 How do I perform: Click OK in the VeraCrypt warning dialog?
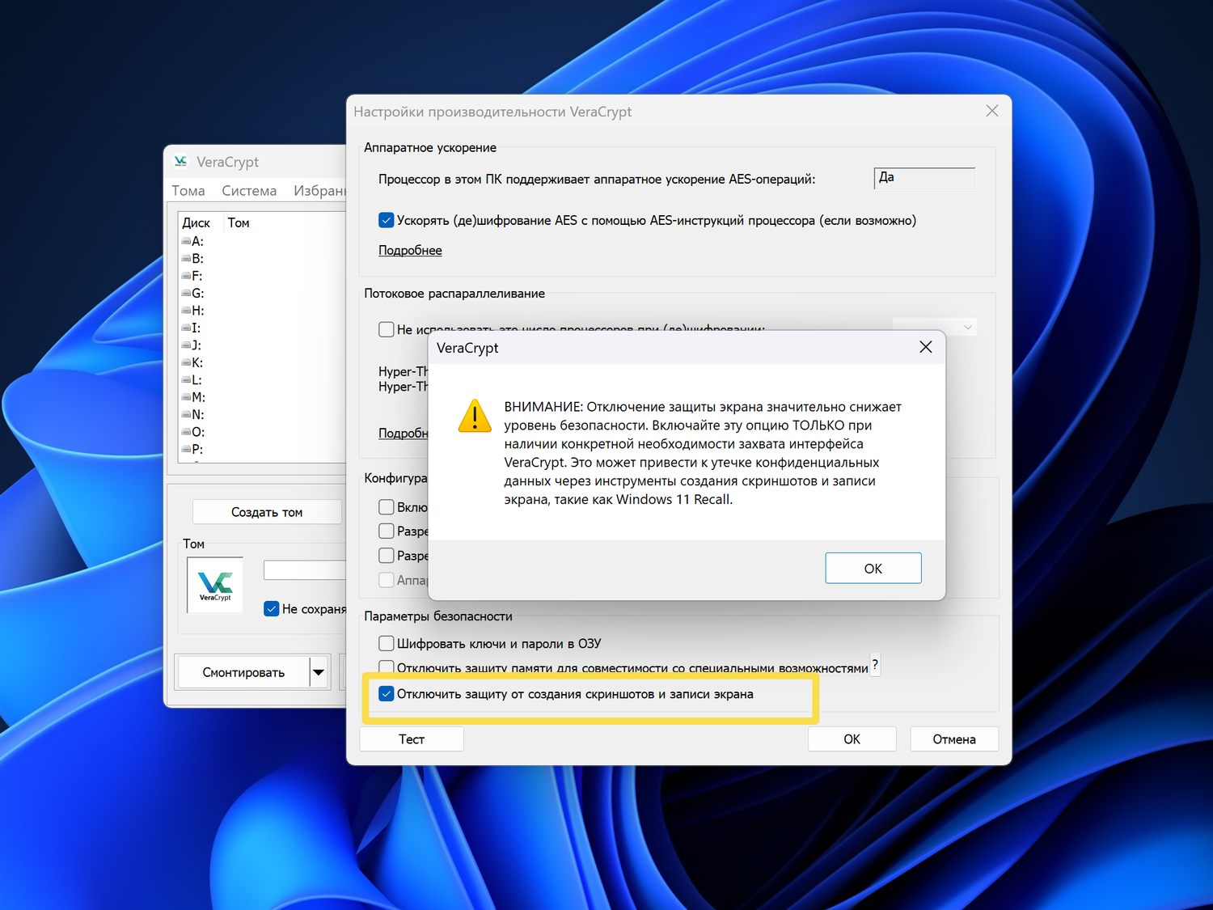[x=873, y=568]
